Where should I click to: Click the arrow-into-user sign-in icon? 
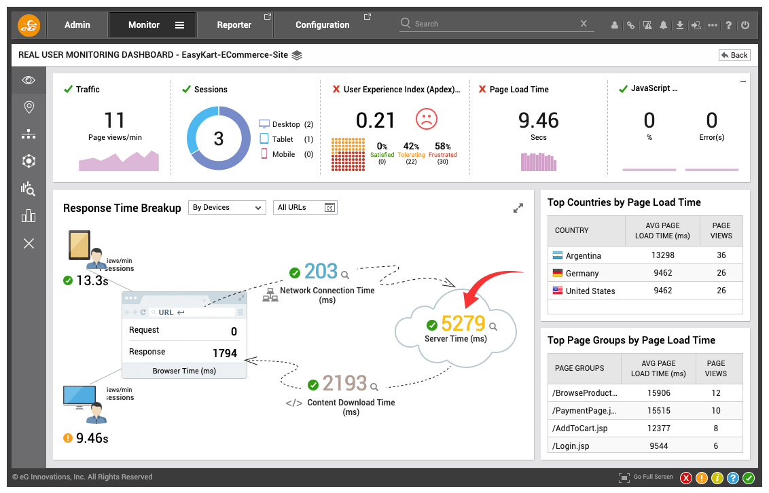point(696,25)
